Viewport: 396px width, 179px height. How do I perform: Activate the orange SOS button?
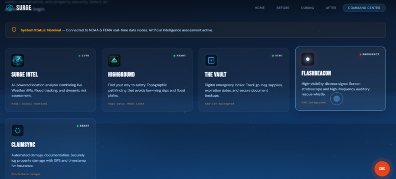[x=382, y=169]
